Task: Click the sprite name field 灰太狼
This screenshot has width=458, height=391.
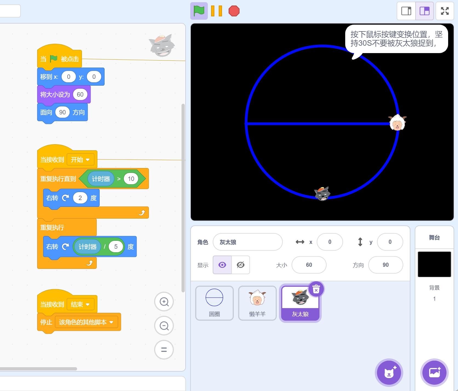Action: (247, 242)
